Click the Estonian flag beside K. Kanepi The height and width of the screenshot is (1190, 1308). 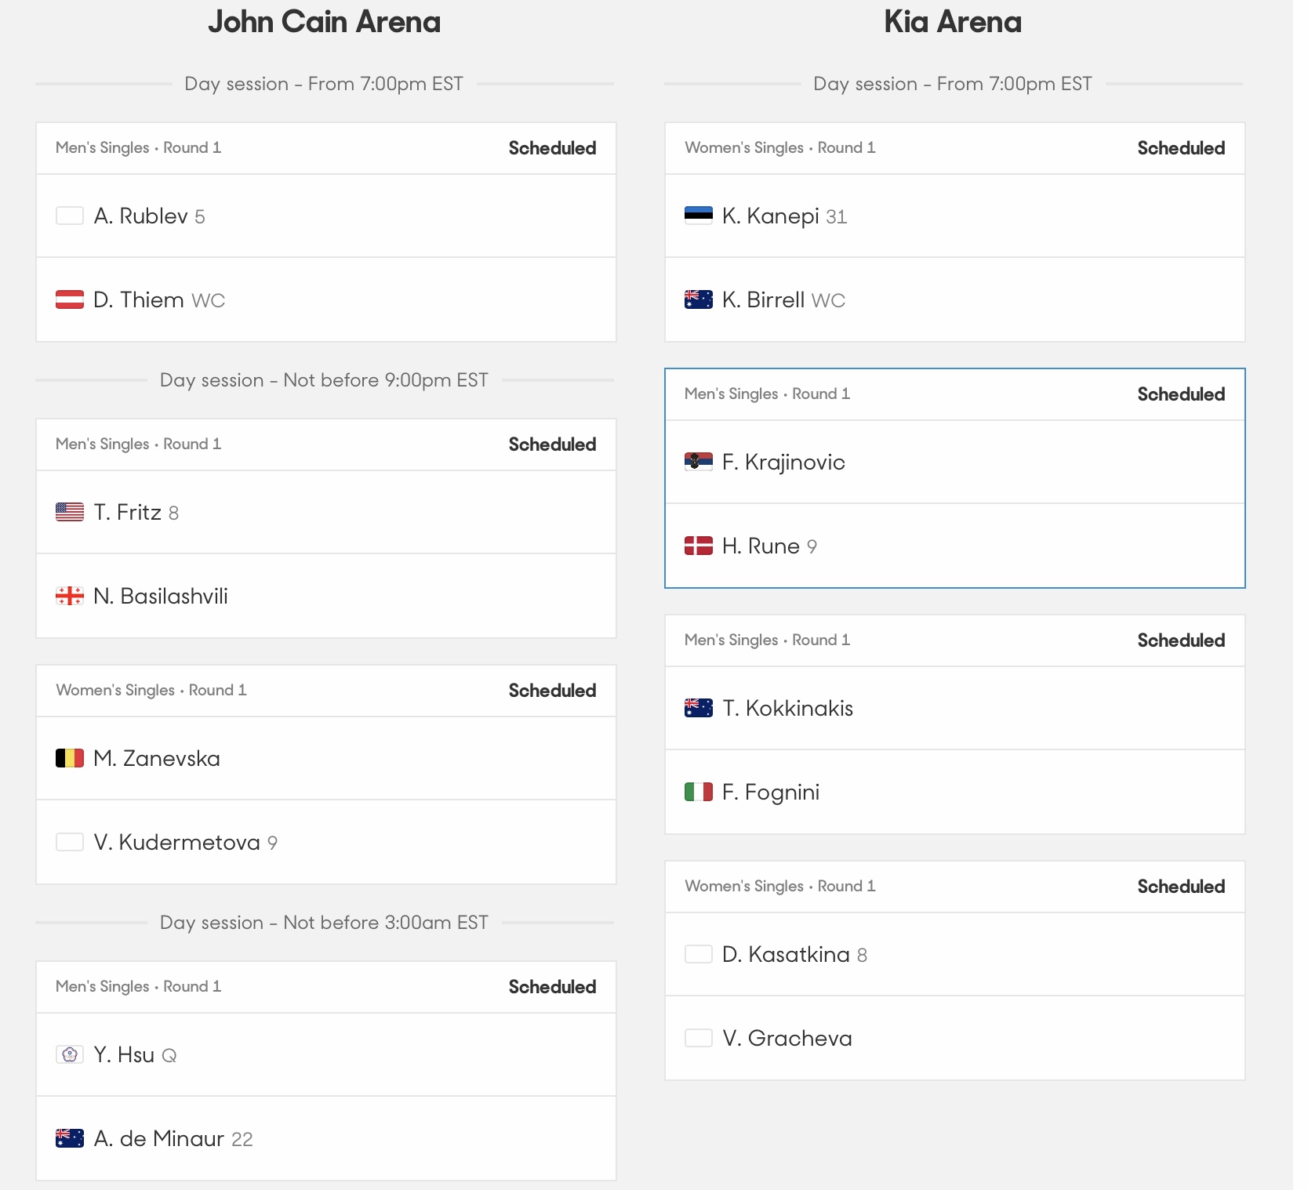(699, 216)
